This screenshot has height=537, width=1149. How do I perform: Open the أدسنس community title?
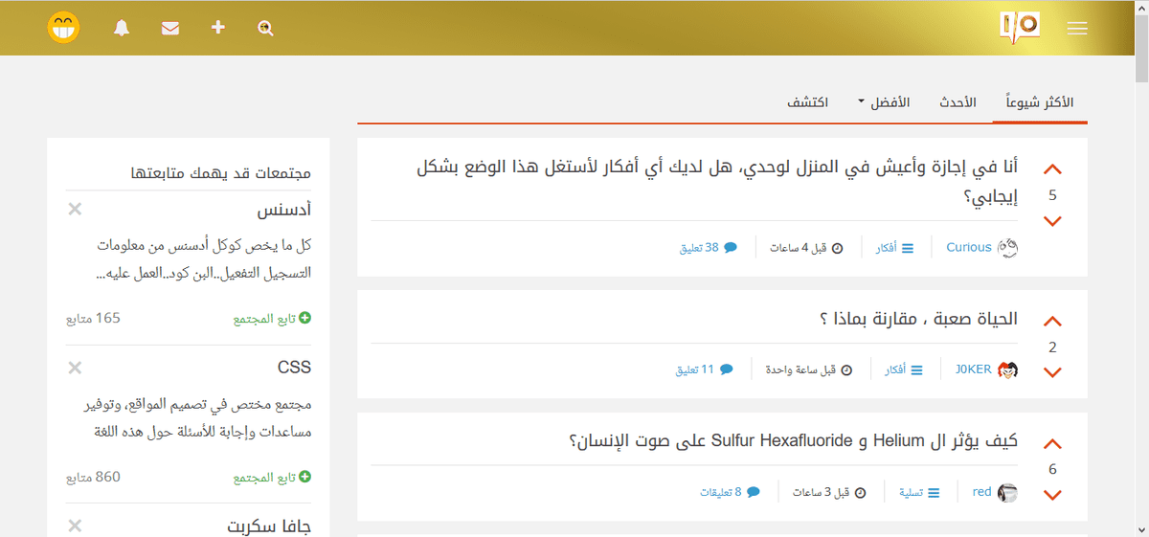coord(284,210)
